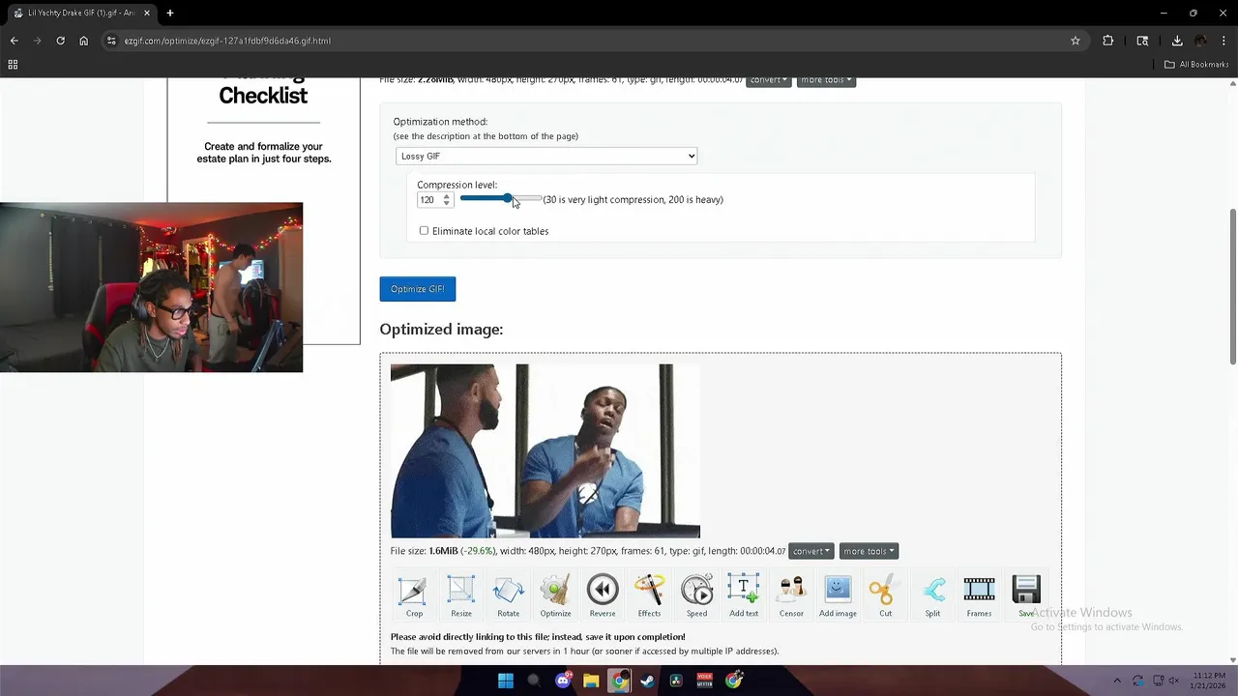Expand the convert dropdown above Optimization method
Viewport: 1238px width, 696px height.
(769, 80)
